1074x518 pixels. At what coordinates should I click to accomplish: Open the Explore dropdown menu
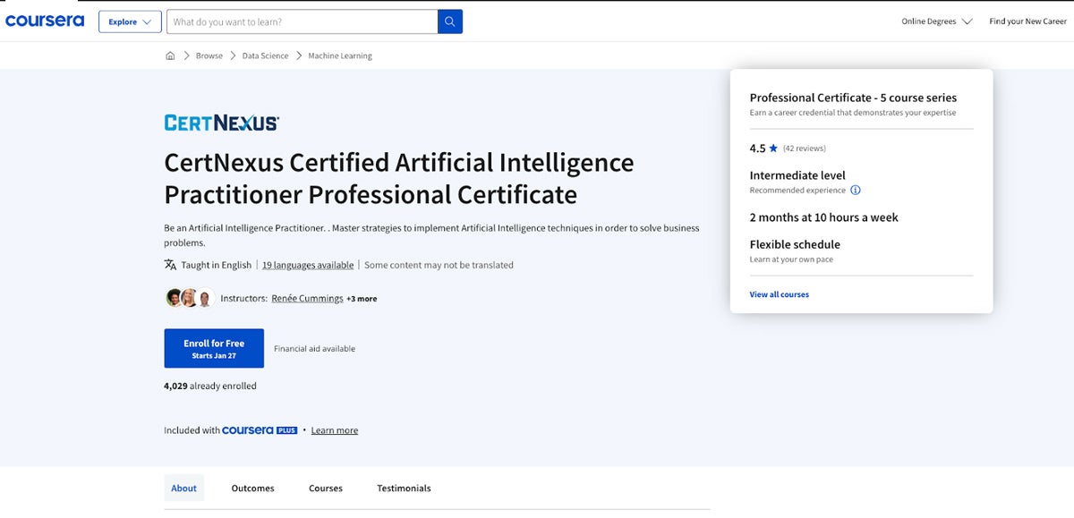click(130, 21)
